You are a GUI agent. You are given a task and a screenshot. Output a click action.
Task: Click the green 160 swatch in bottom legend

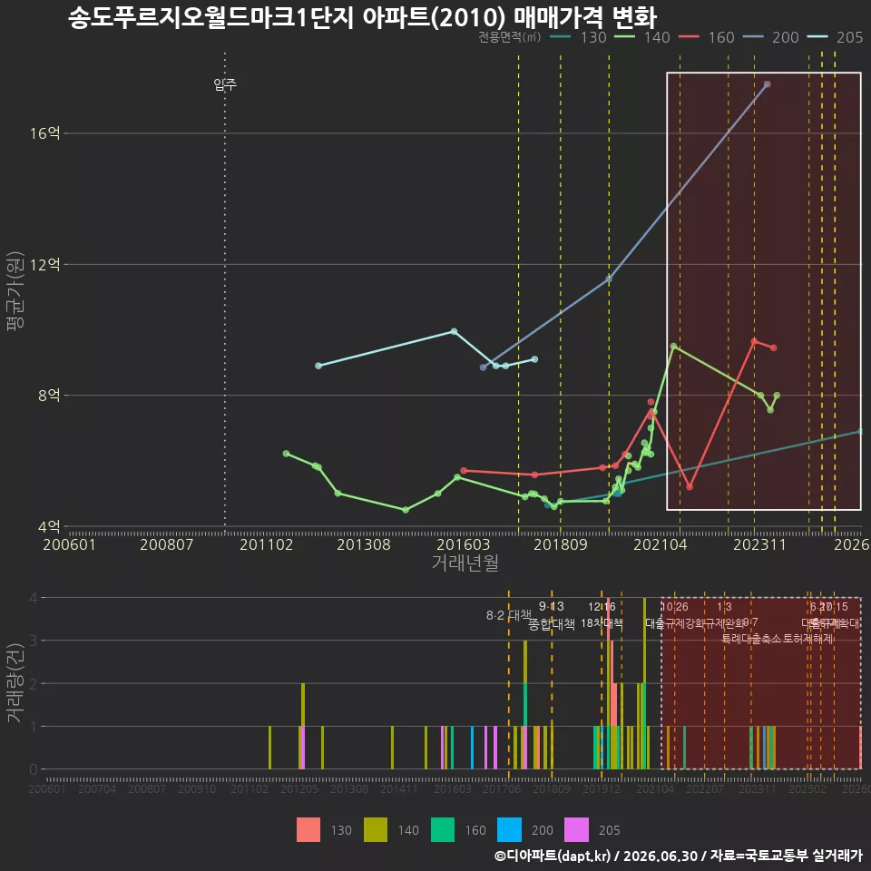[443, 830]
